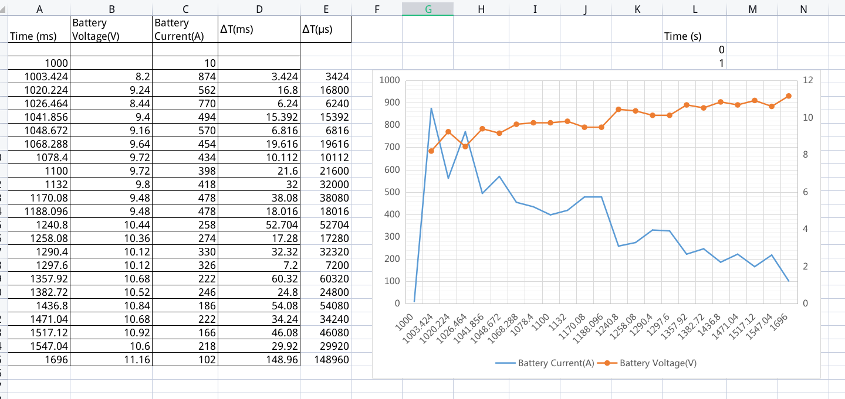This screenshot has height=399, width=845.
Task: Select cell containing time 1026.464
Action: coord(39,103)
